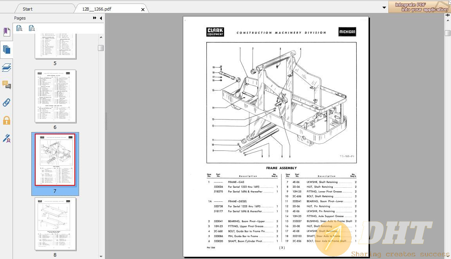Click "BEARING, Boom Pivot—Upper" description
Screen dimensions: 451x259
coord(247,221)
